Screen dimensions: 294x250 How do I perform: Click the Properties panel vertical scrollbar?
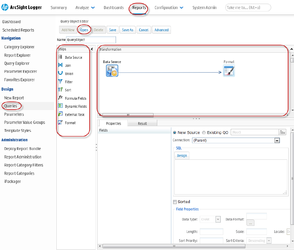pyautogui.click(x=292, y=178)
